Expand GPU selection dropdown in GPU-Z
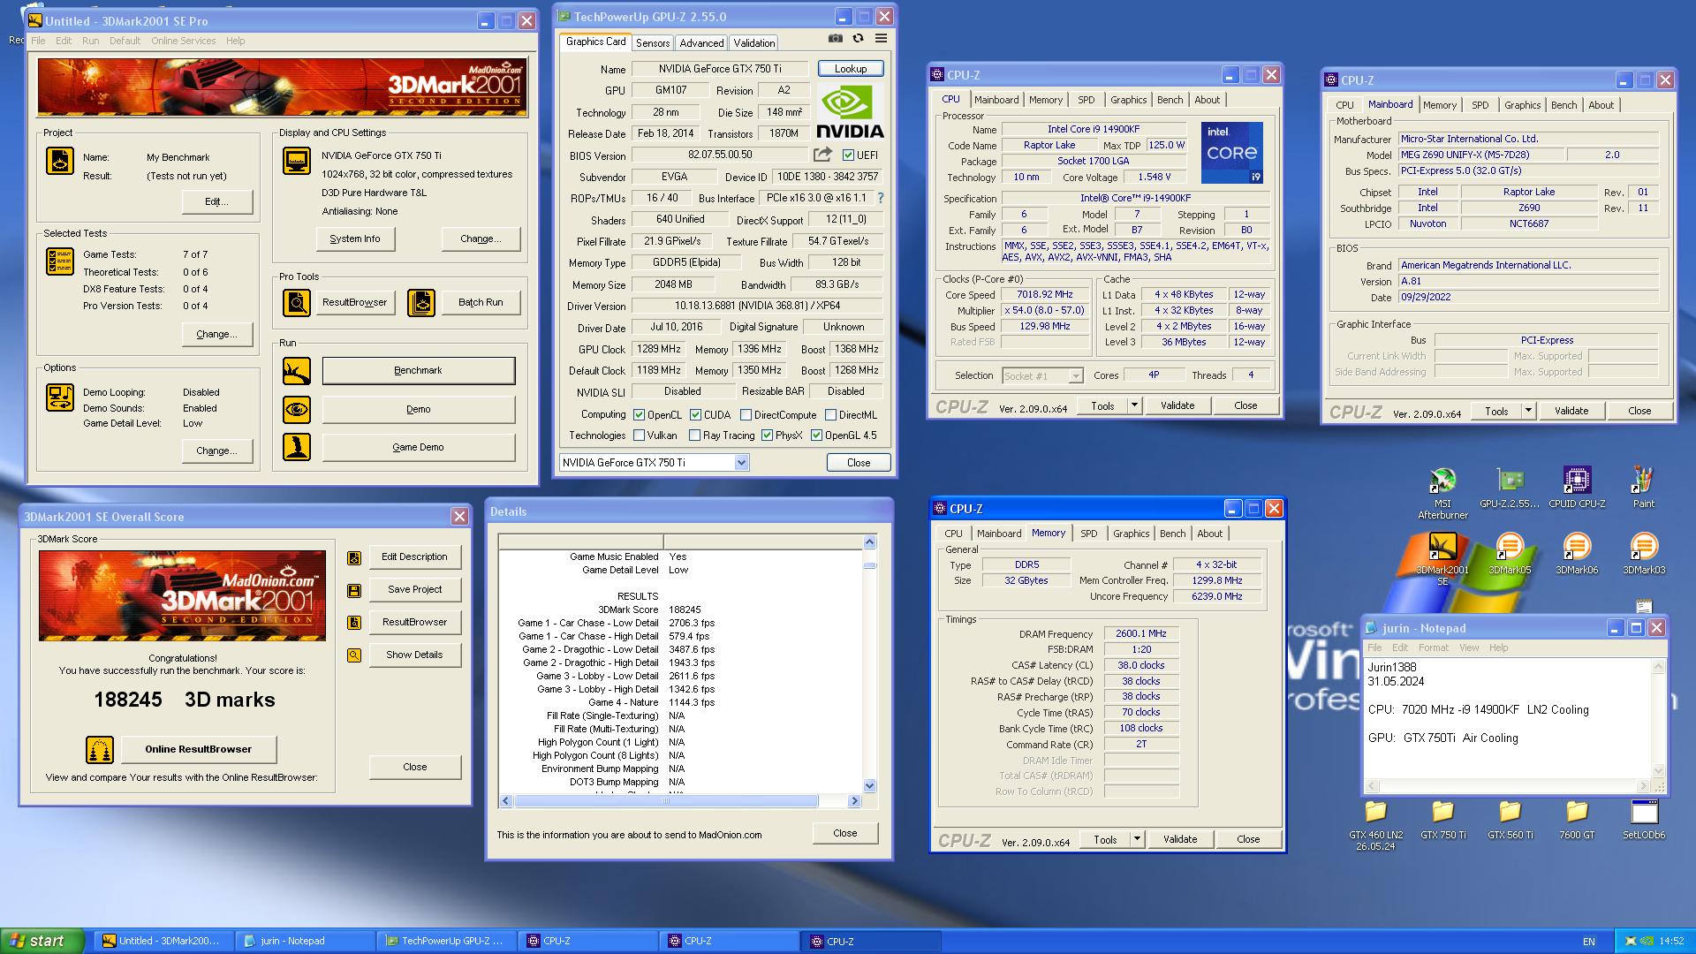This screenshot has width=1696, height=954. pyautogui.click(x=741, y=463)
